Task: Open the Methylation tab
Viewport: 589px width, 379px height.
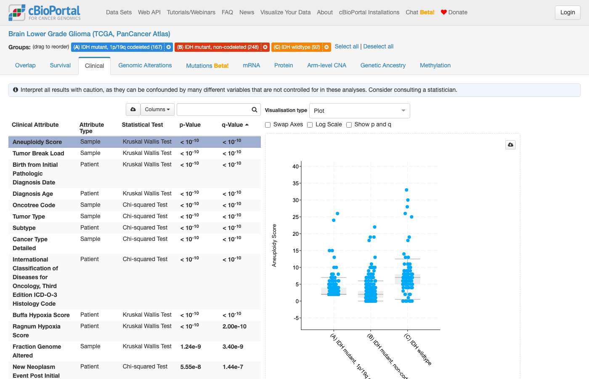Action: (435, 65)
